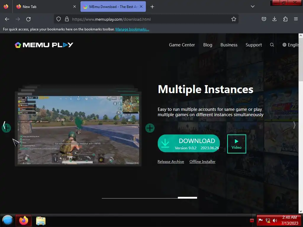Switch to the New Tab tab

(46, 7)
